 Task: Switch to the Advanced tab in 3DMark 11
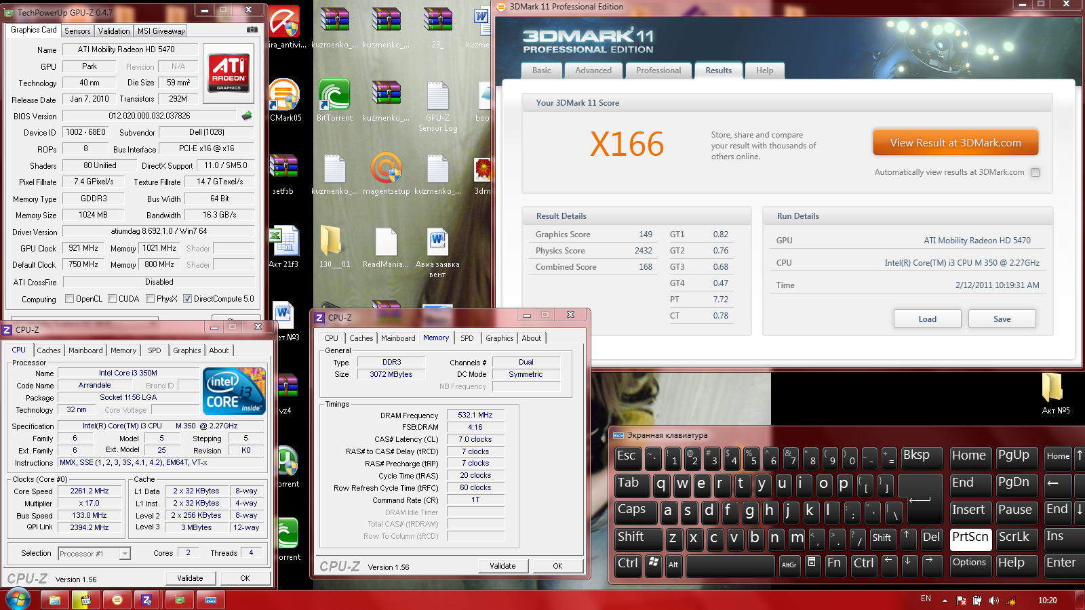click(x=593, y=70)
